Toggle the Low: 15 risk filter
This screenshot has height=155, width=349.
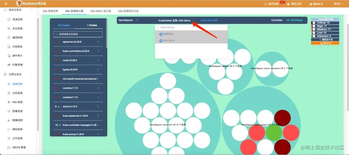(x=325, y=33)
